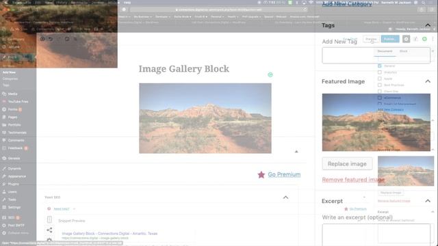
Task: Open the Howdy Kenneth Jackson account menu
Action: (x=413, y=29)
